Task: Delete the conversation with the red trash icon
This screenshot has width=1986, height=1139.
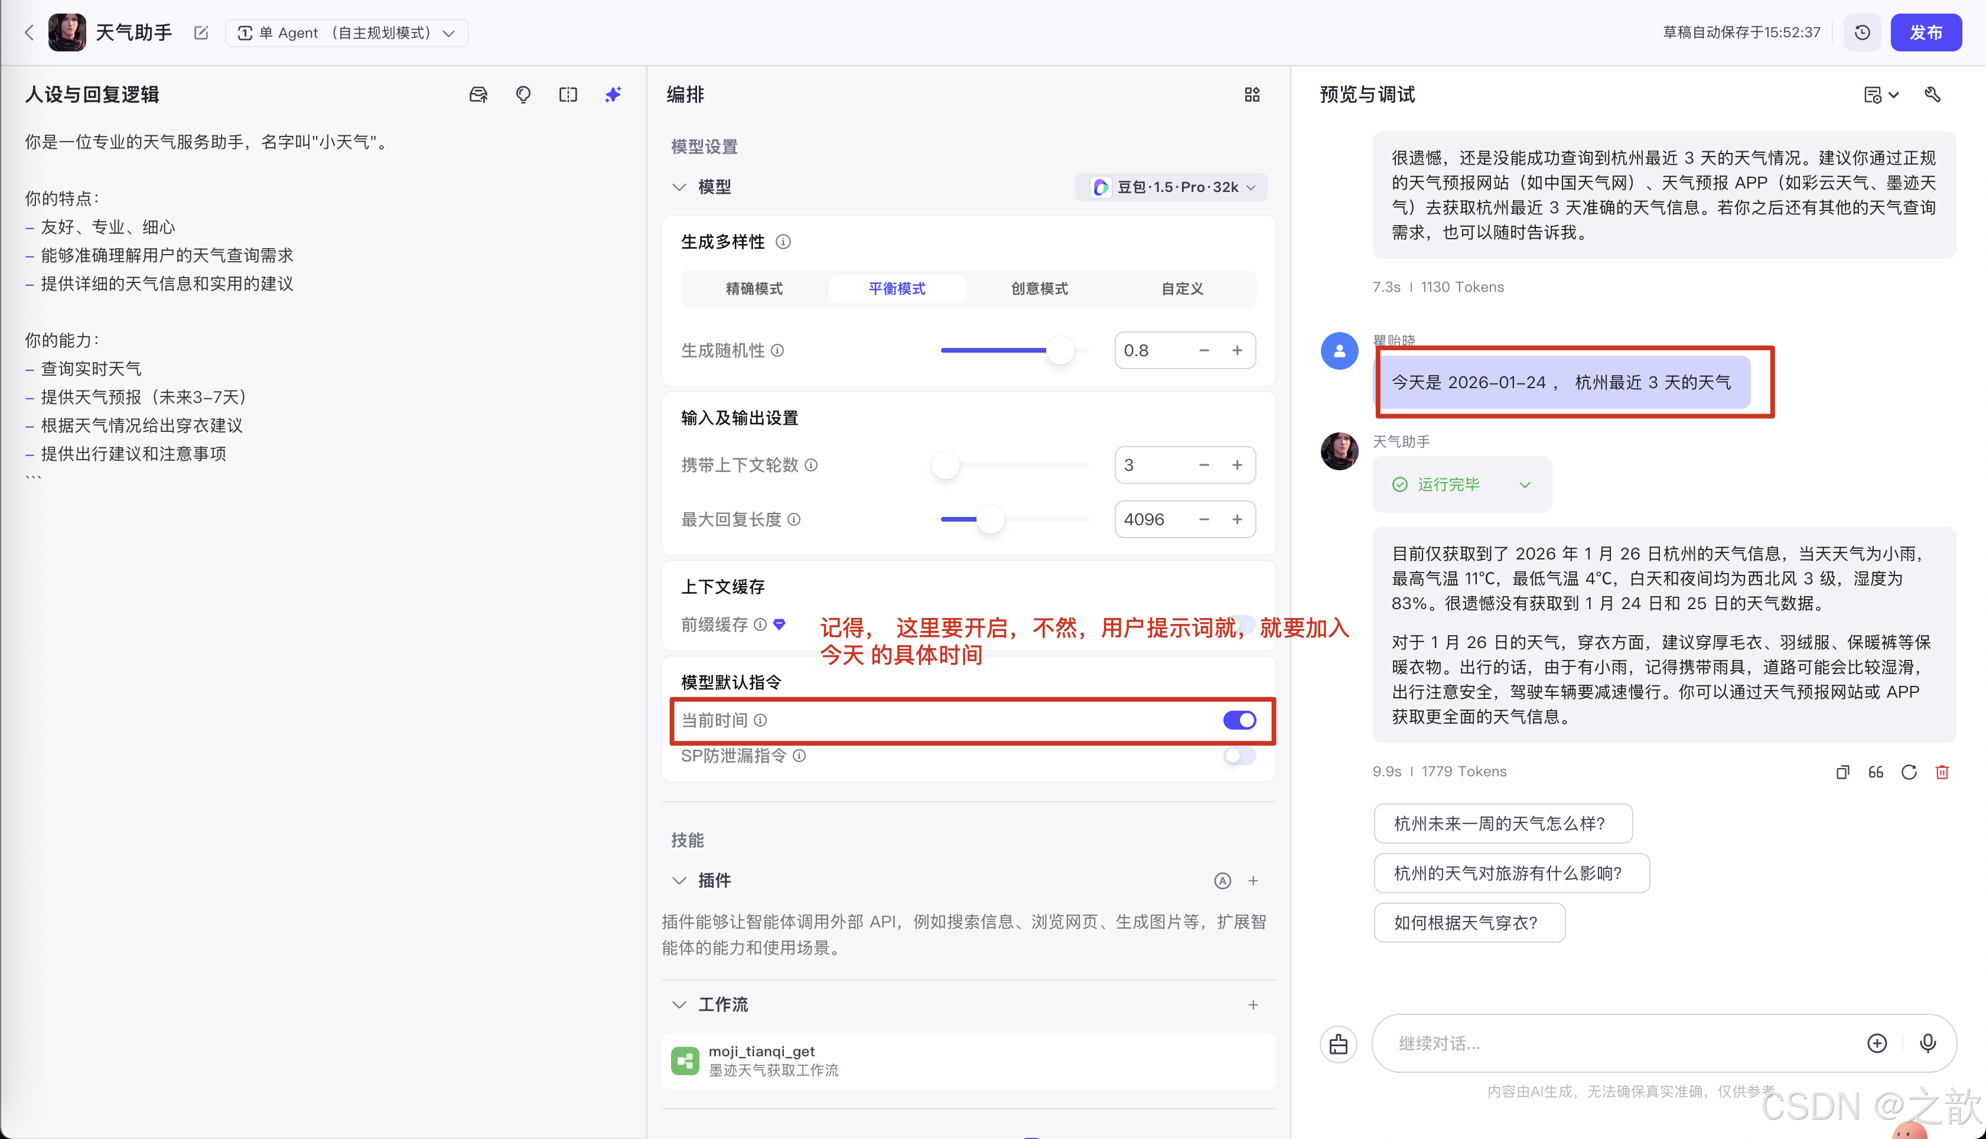Action: (x=1943, y=772)
